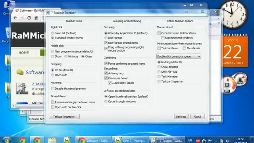Select Open thumbnail preview (default) option
The width and height of the screenshot is (254, 143).
(x=106, y=97)
